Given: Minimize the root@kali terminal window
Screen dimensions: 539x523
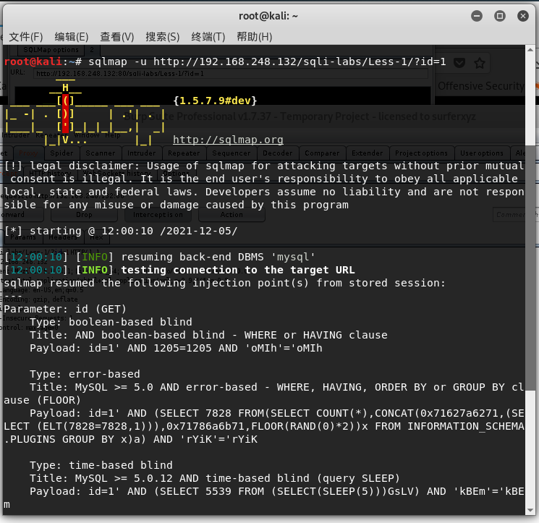Looking at the screenshot, I should tap(477, 16).
